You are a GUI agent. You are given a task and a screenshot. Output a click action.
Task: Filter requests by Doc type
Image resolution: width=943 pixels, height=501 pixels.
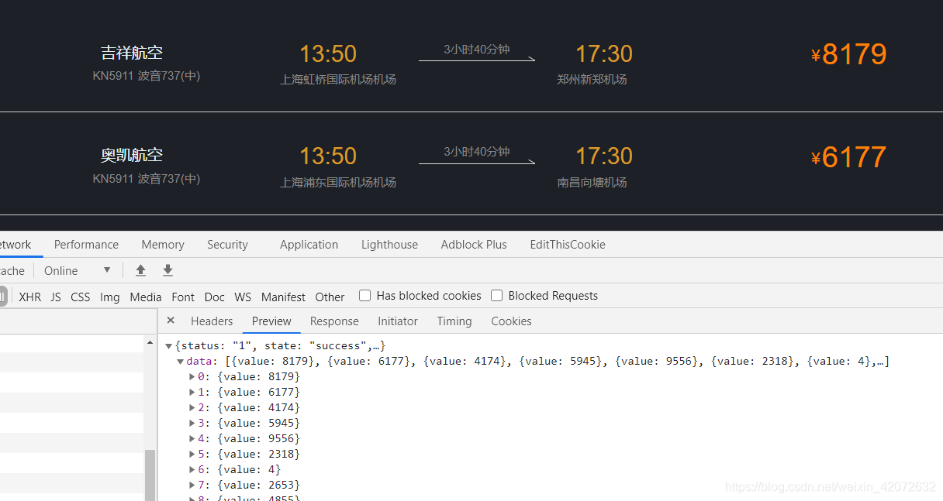215,297
